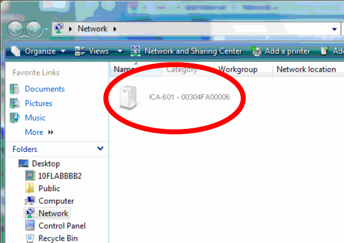
Task: Click the Back navigation arrow button
Action: tap(15, 29)
